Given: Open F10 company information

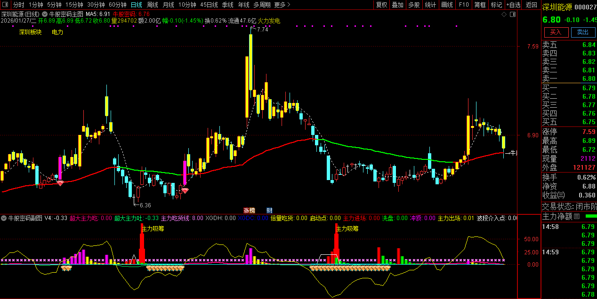Looking at the screenshot, I should (464, 5).
